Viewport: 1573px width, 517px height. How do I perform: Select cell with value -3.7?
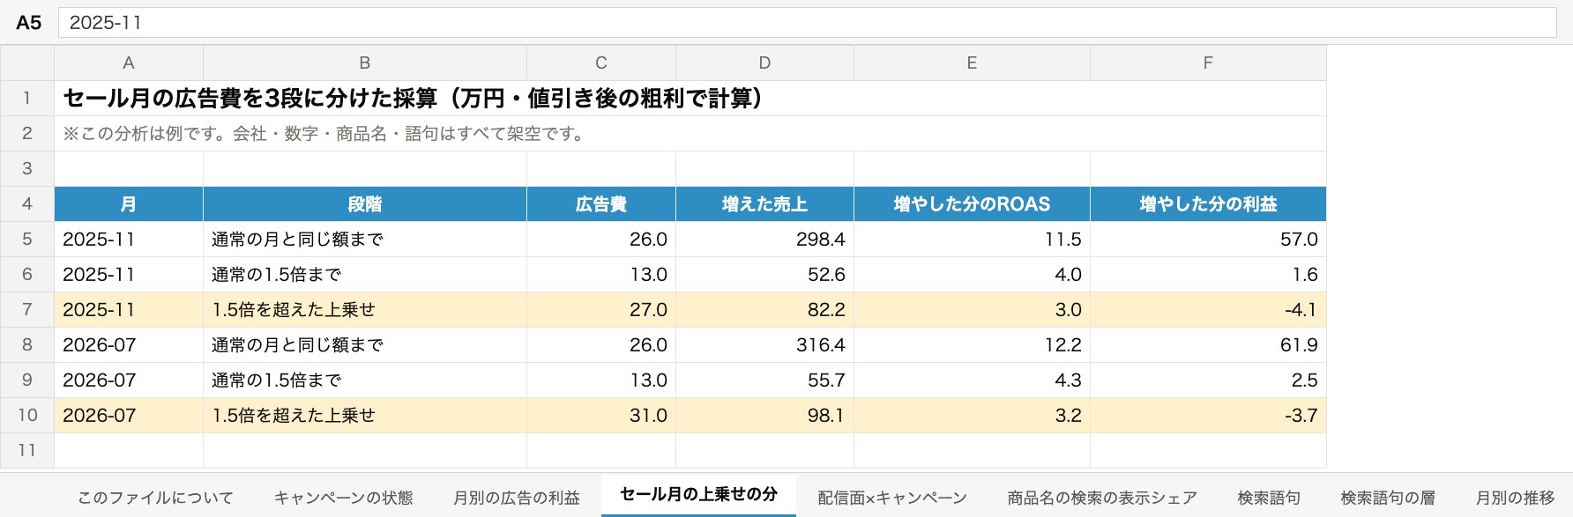(x=1208, y=416)
